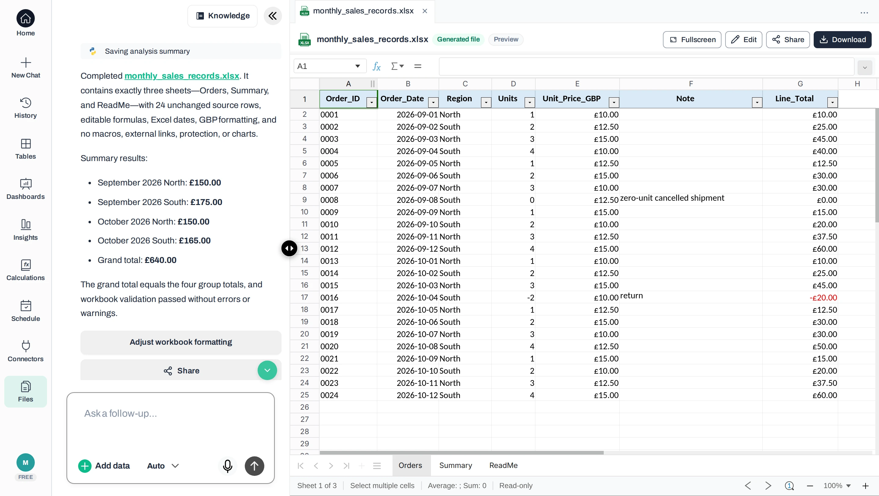Click the equals formula icon
This screenshot has height=496, width=879.
[x=418, y=66]
